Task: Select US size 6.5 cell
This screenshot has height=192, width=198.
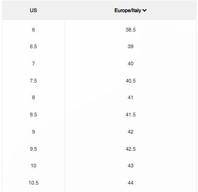Action: point(33,46)
